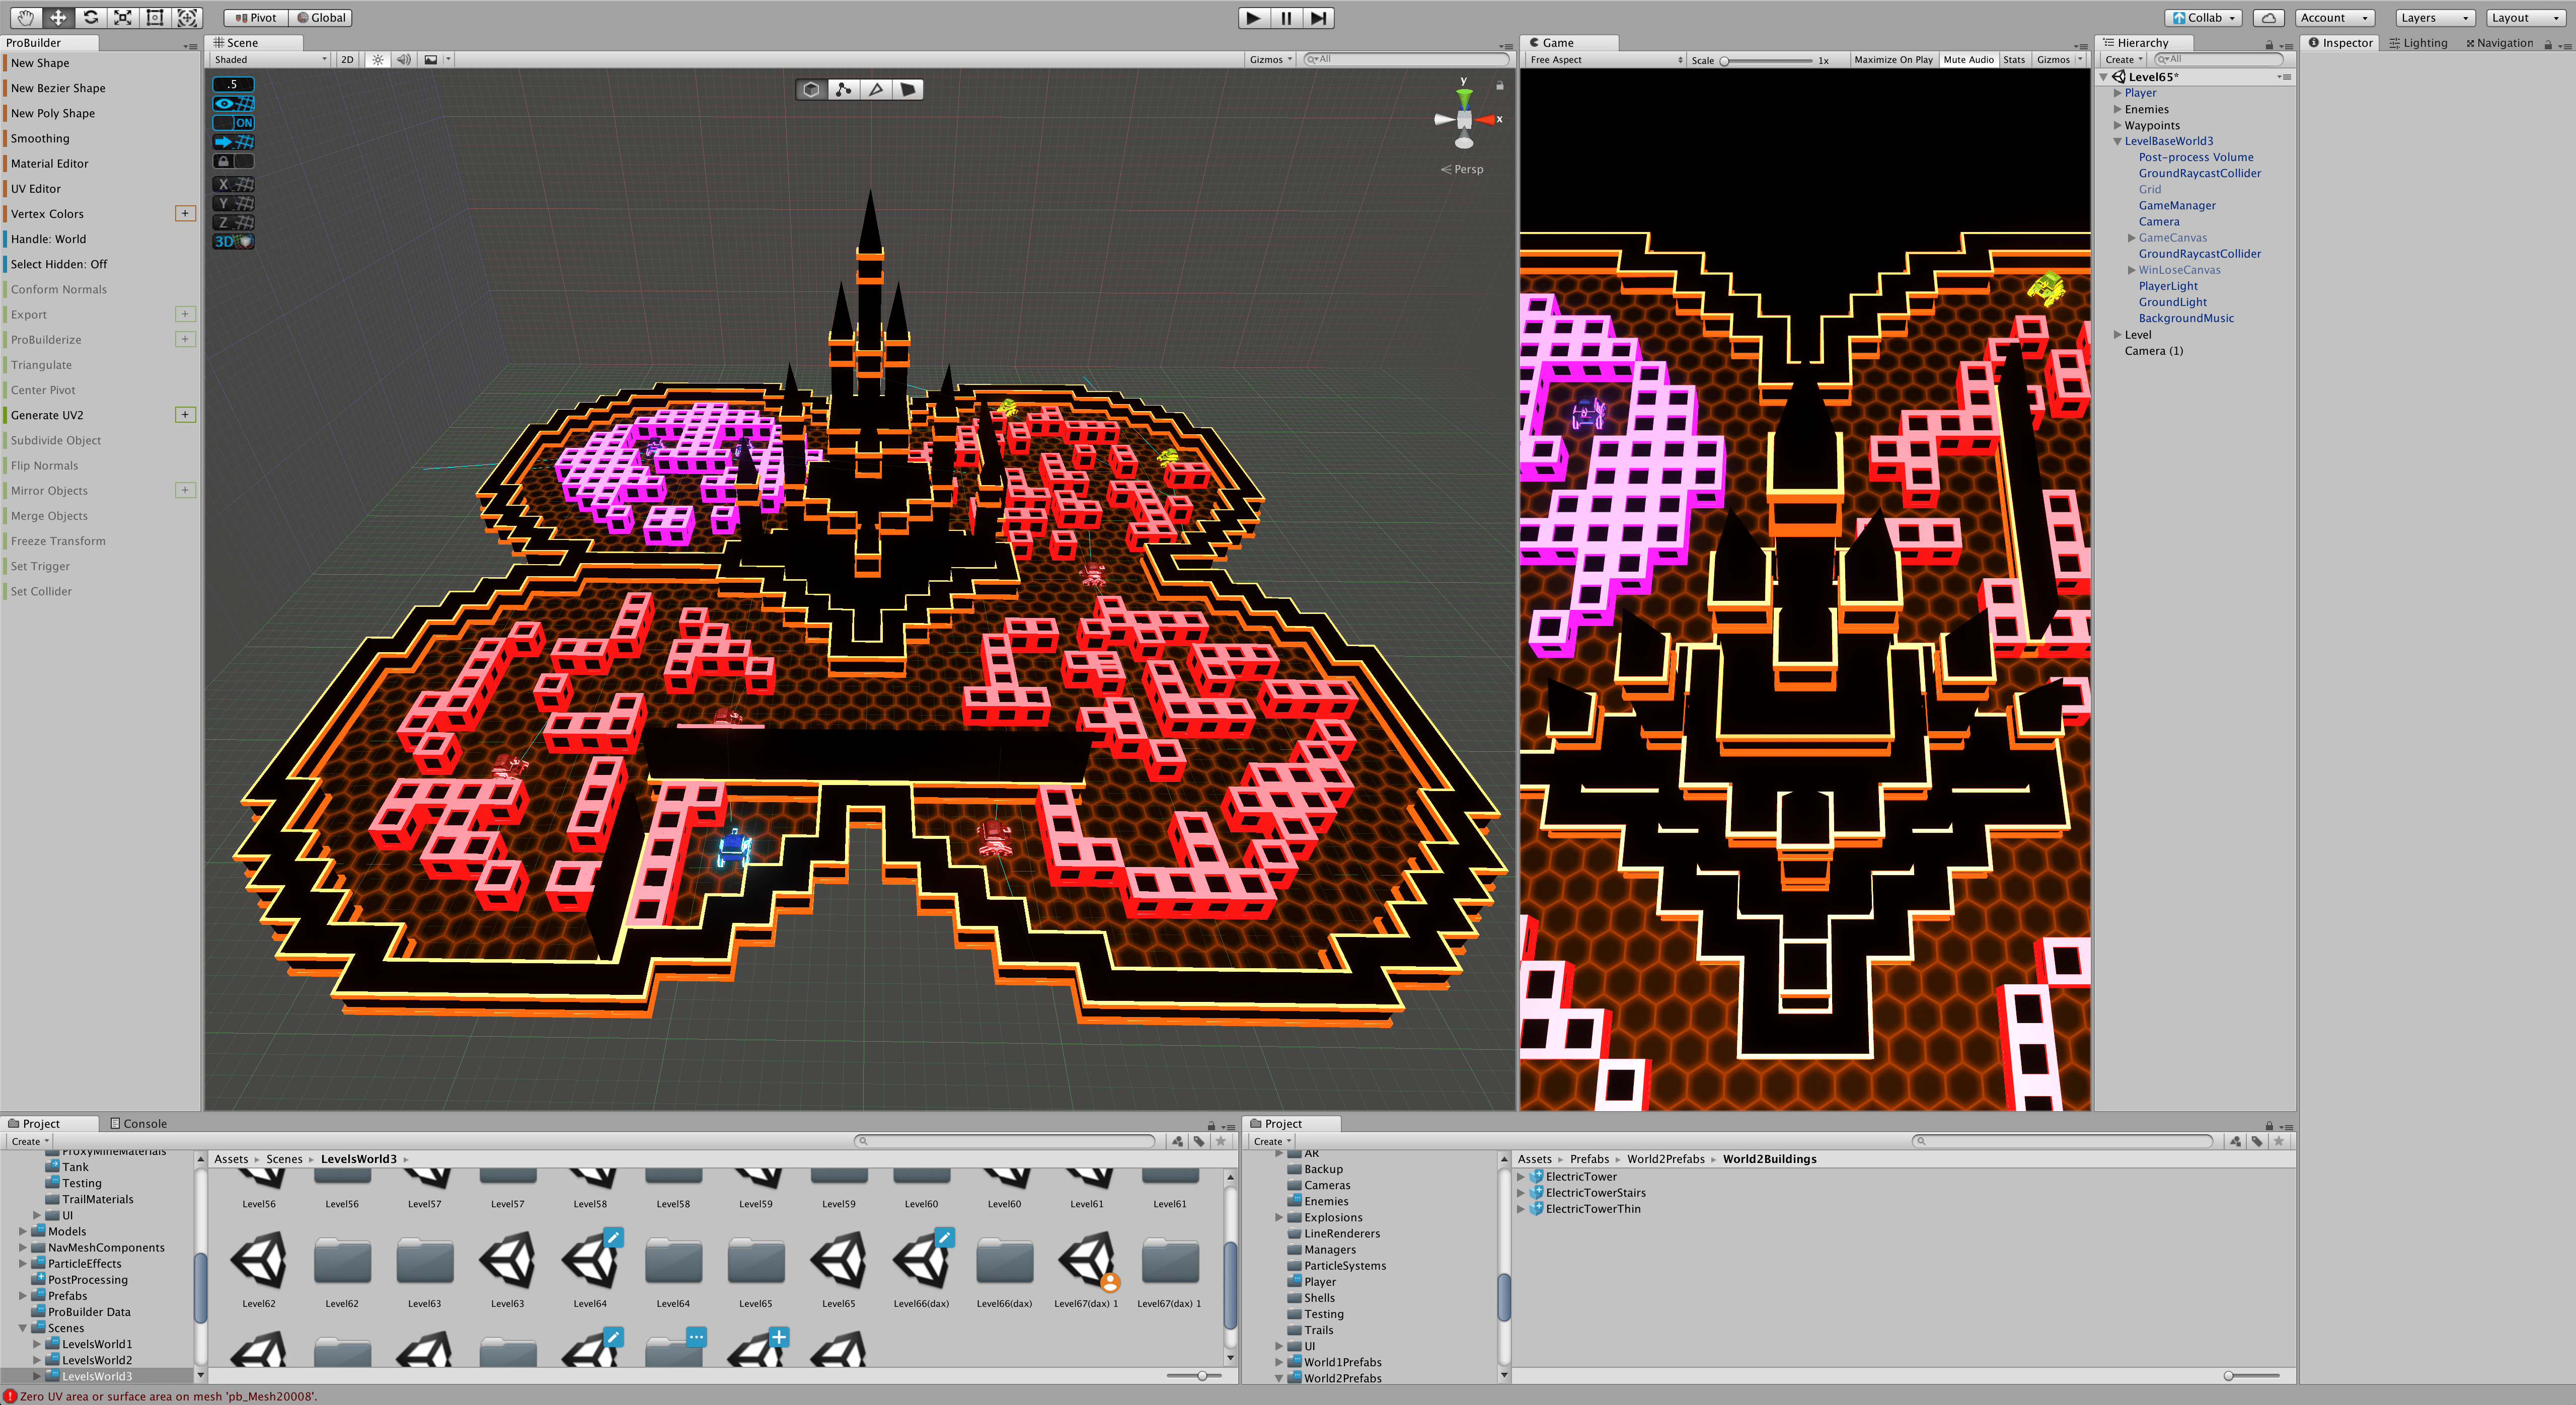Select the Scale tool
The width and height of the screenshot is (2576, 1405).
123,17
